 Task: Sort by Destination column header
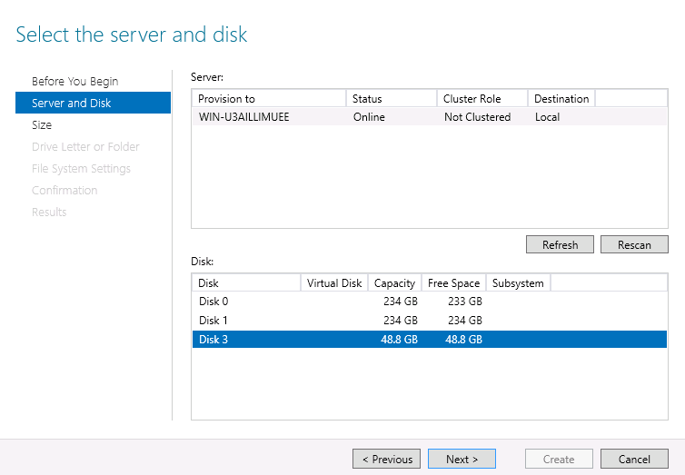[x=561, y=98]
